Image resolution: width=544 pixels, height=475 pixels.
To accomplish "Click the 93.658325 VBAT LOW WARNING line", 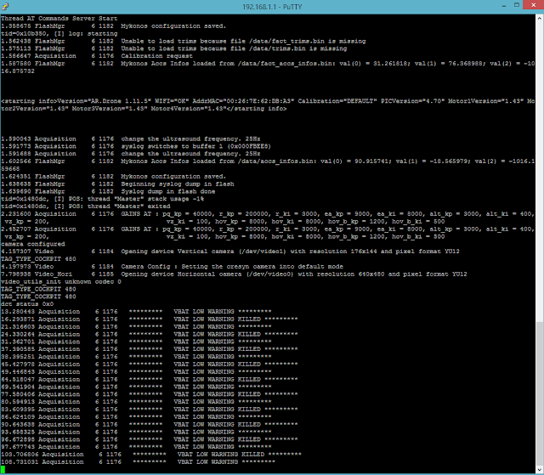I will point(136,433).
